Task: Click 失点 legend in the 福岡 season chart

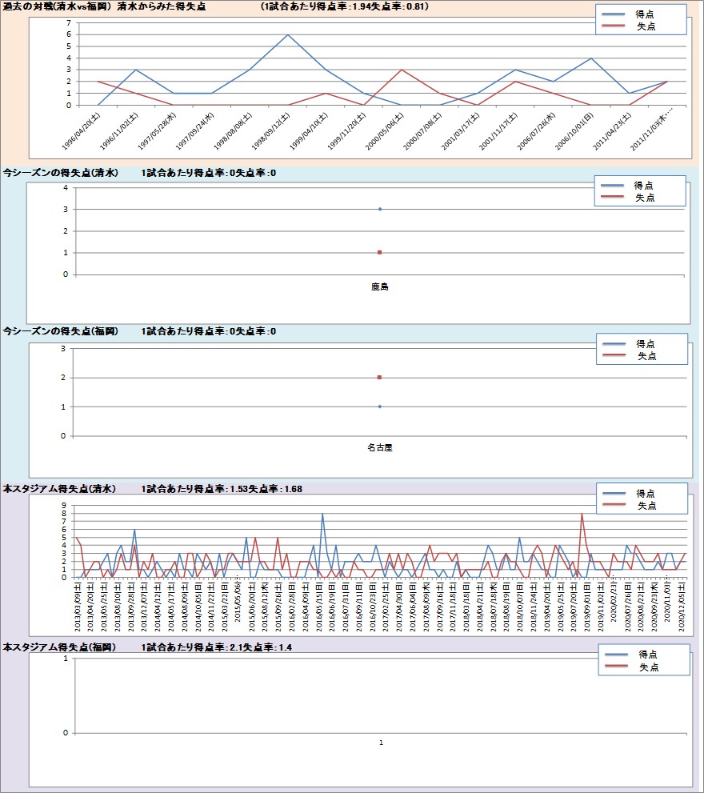Action: coord(645,354)
